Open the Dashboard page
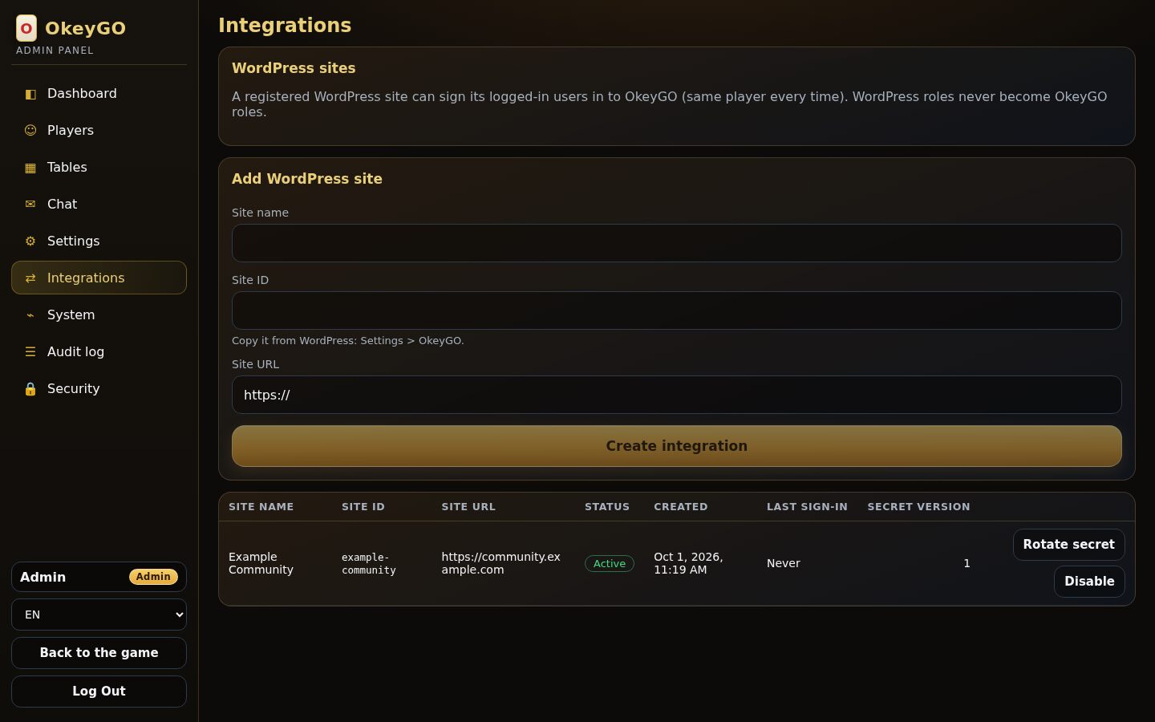Viewport: 1155px width, 722px height. [99, 94]
